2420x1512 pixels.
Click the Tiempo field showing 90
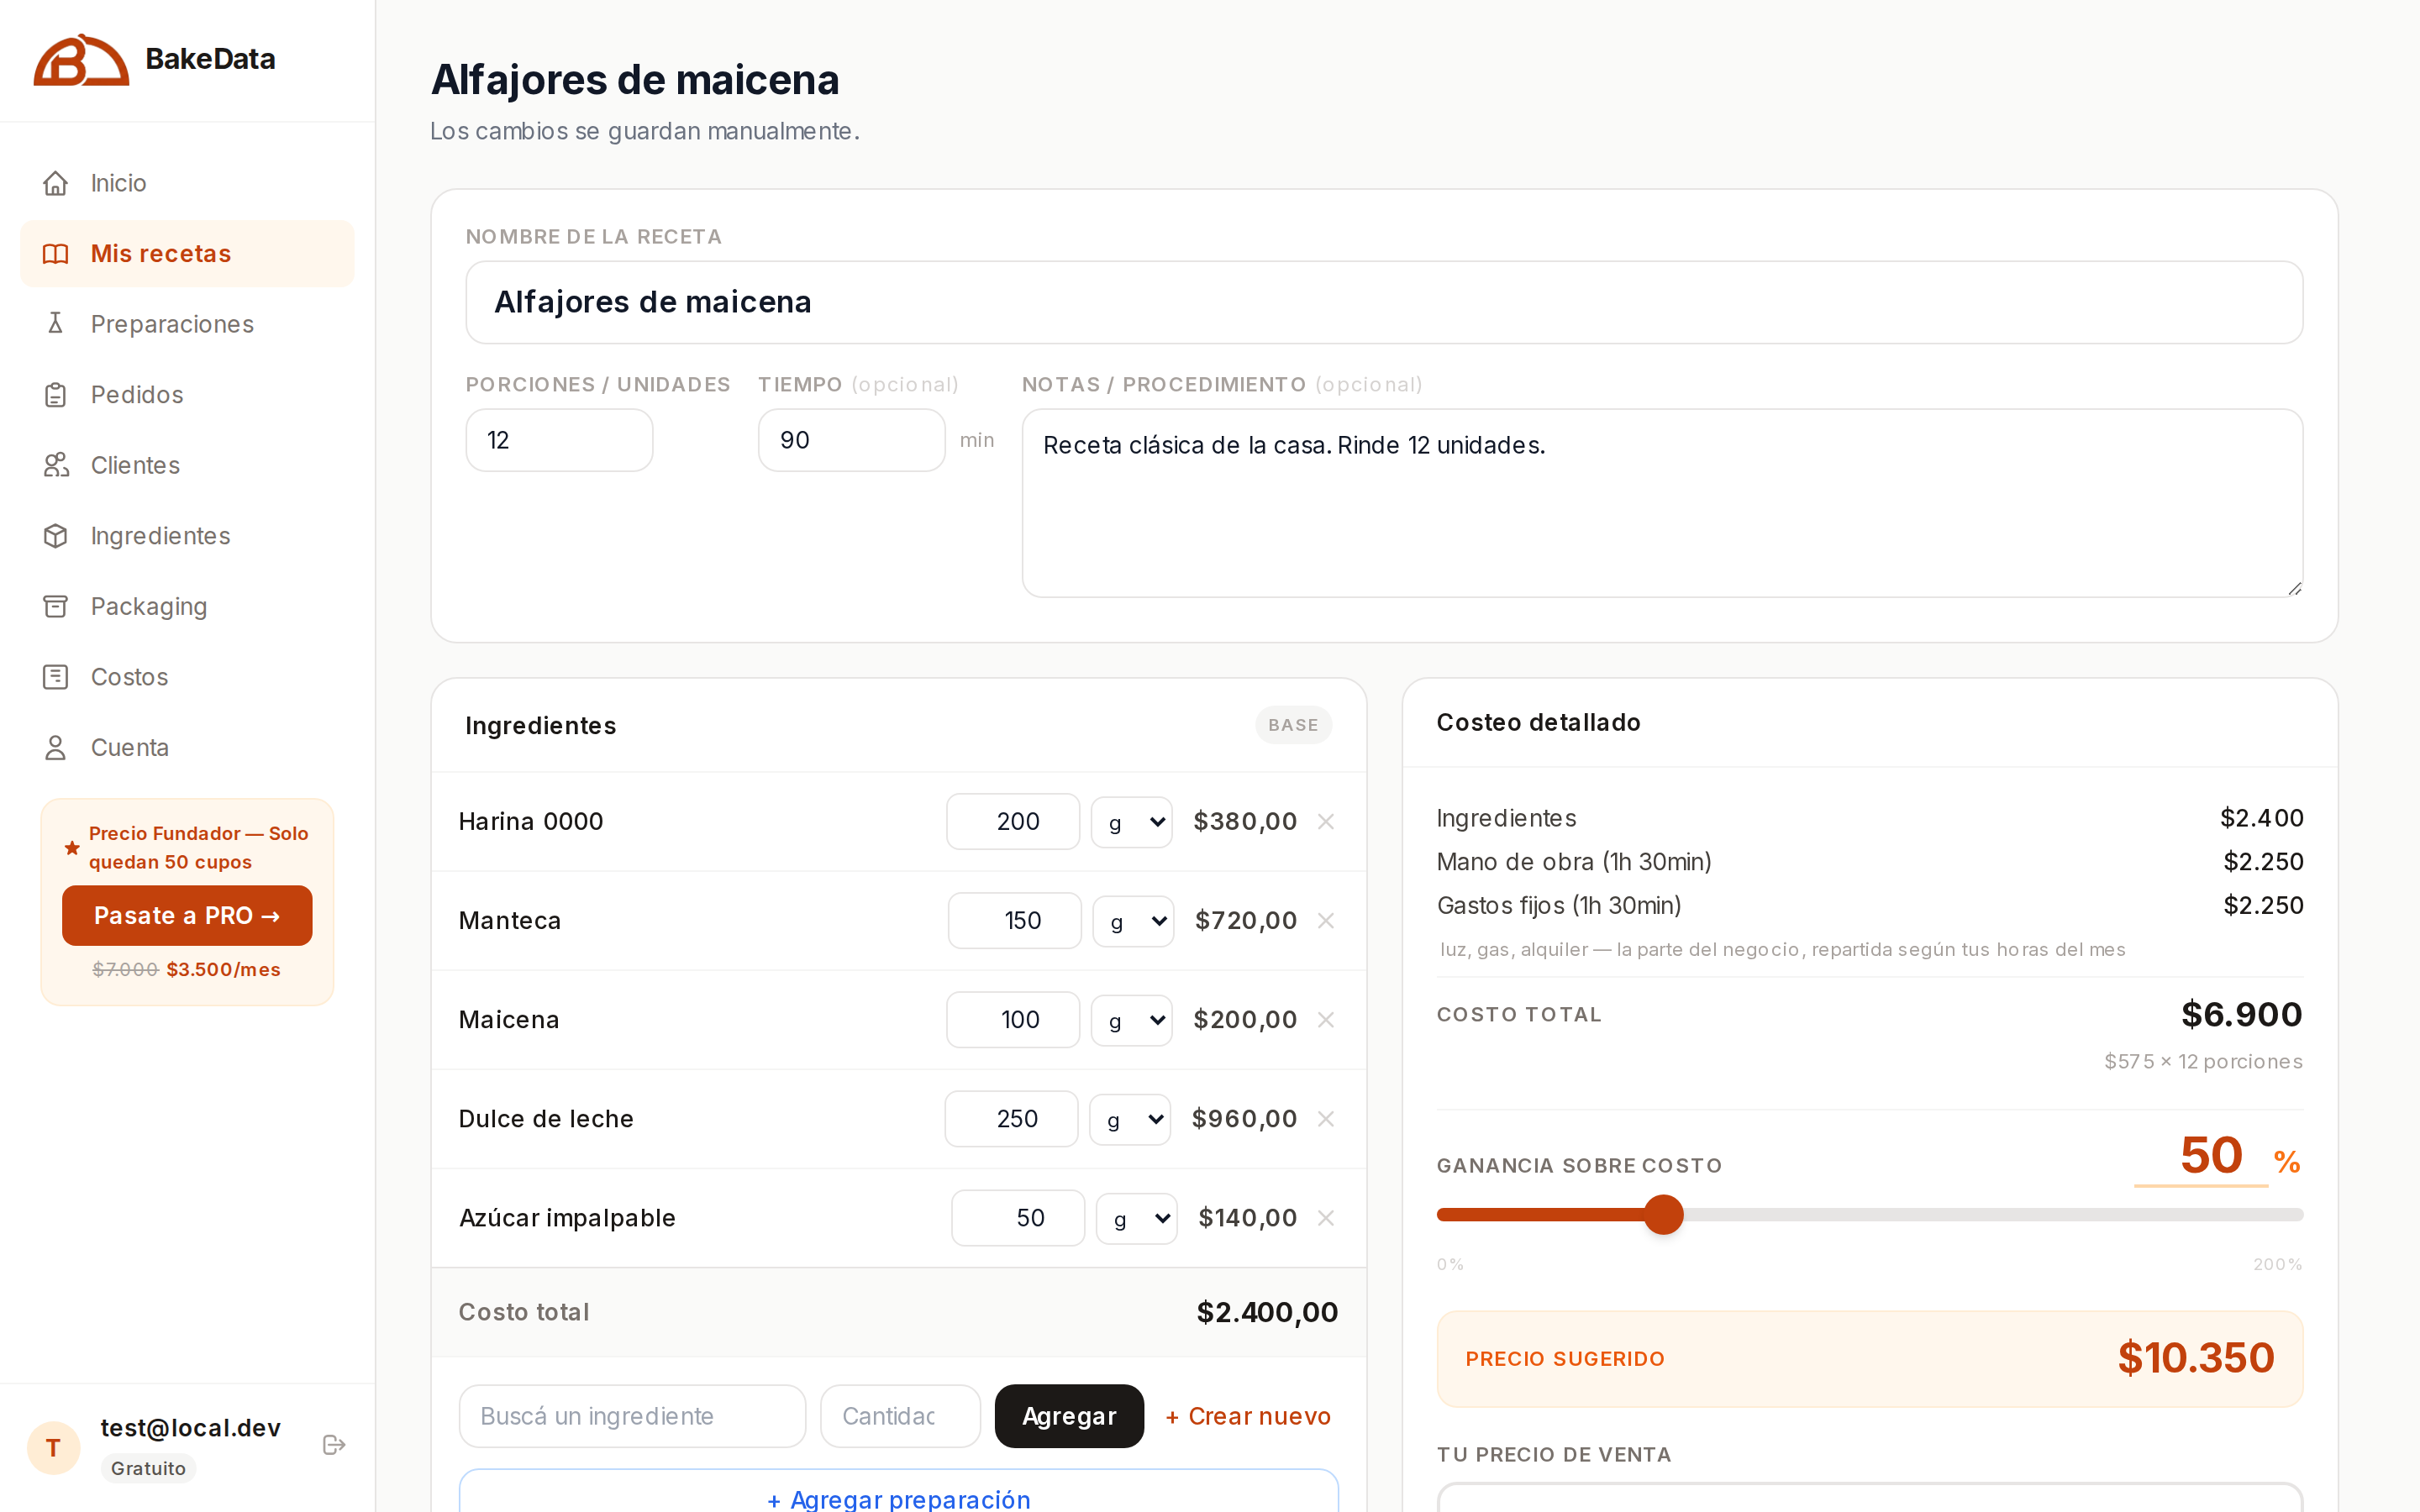click(x=851, y=440)
